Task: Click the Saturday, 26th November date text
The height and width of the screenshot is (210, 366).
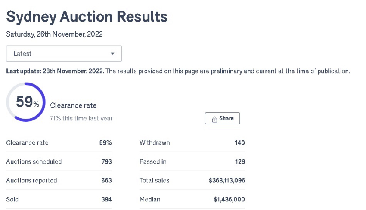Action: pyautogui.click(x=54, y=34)
